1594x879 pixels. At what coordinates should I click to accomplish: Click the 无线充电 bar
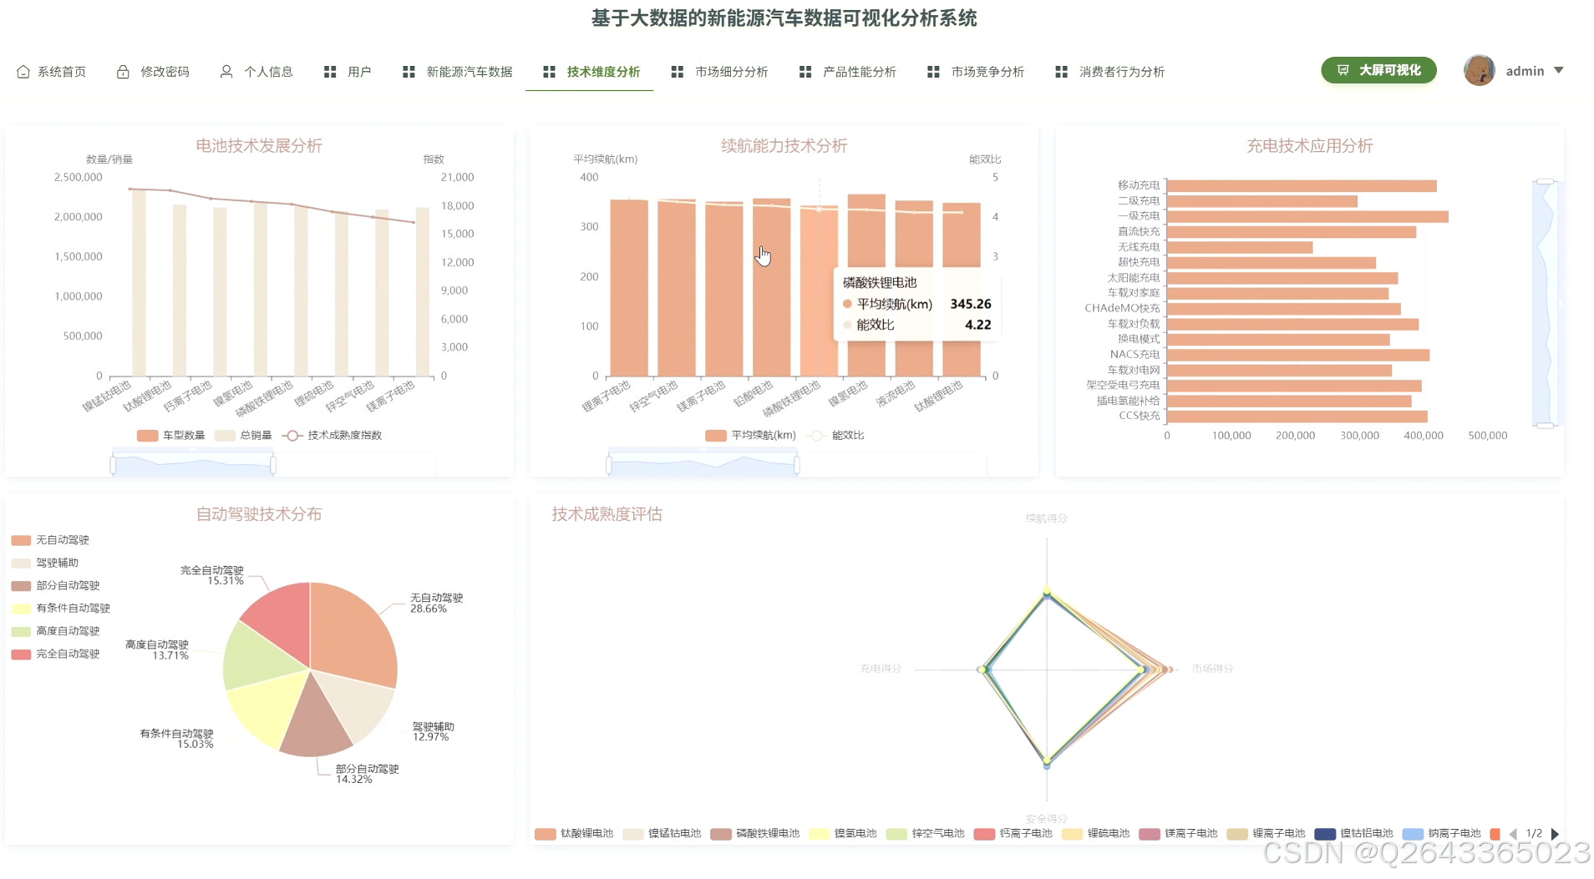point(1240,247)
